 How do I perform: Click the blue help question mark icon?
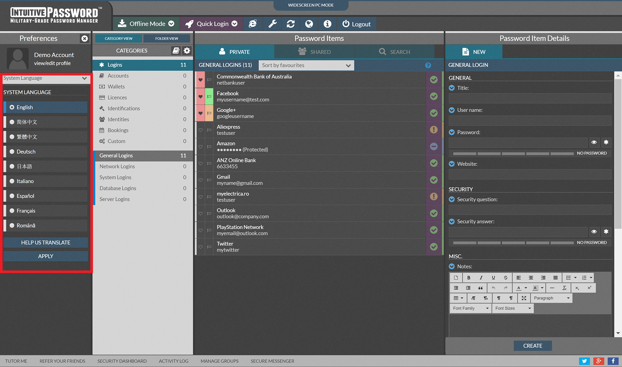click(428, 65)
